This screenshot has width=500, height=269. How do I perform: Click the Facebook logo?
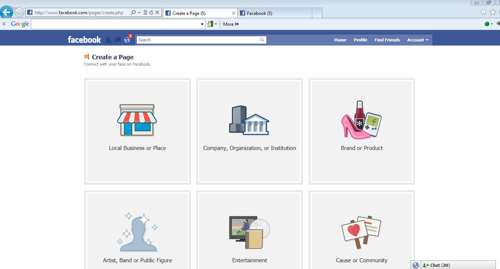coord(84,40)
